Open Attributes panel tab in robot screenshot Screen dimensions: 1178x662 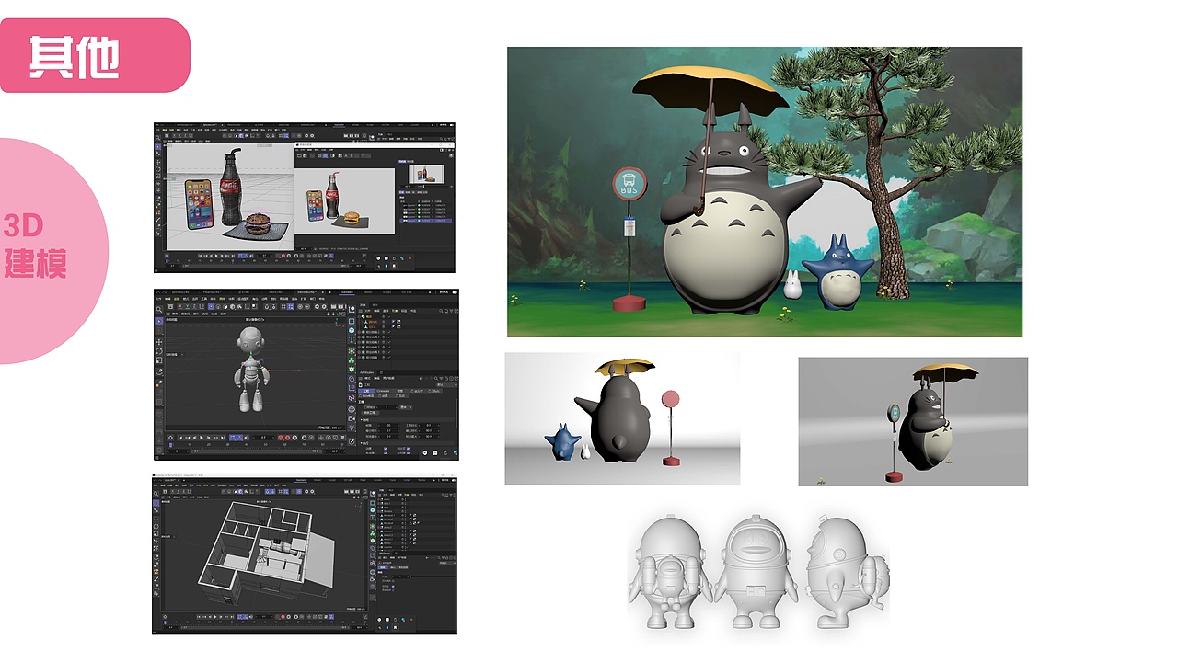click(x=366, y=372)
